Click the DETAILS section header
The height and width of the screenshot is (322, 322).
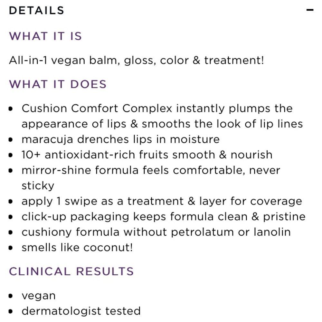37,11
